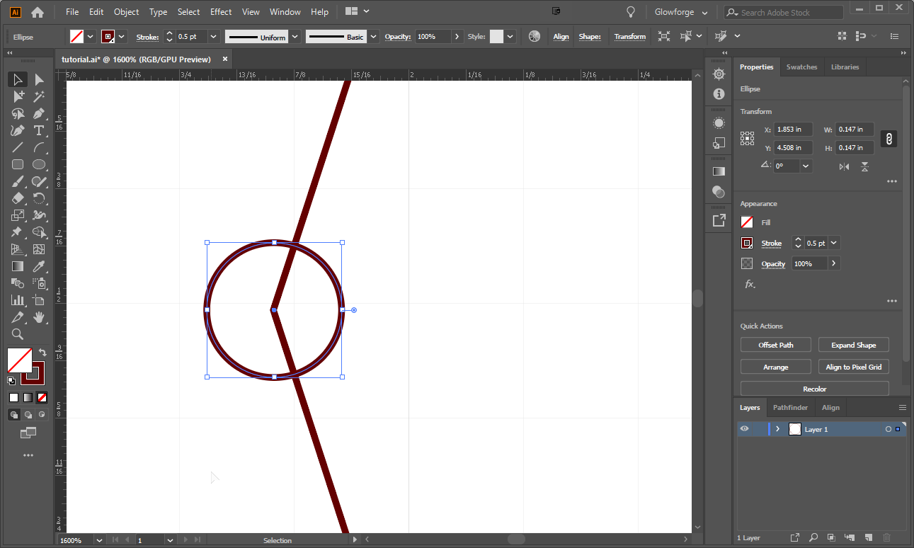Open the Effect menu
Viewport: 914px width, 548px height.
click(220, 11)
